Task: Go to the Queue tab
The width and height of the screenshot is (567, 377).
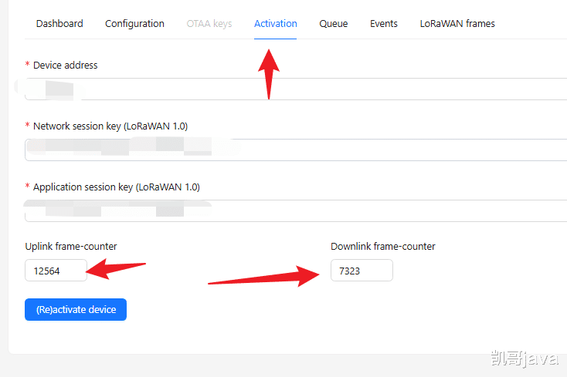Action: [334, 24]
